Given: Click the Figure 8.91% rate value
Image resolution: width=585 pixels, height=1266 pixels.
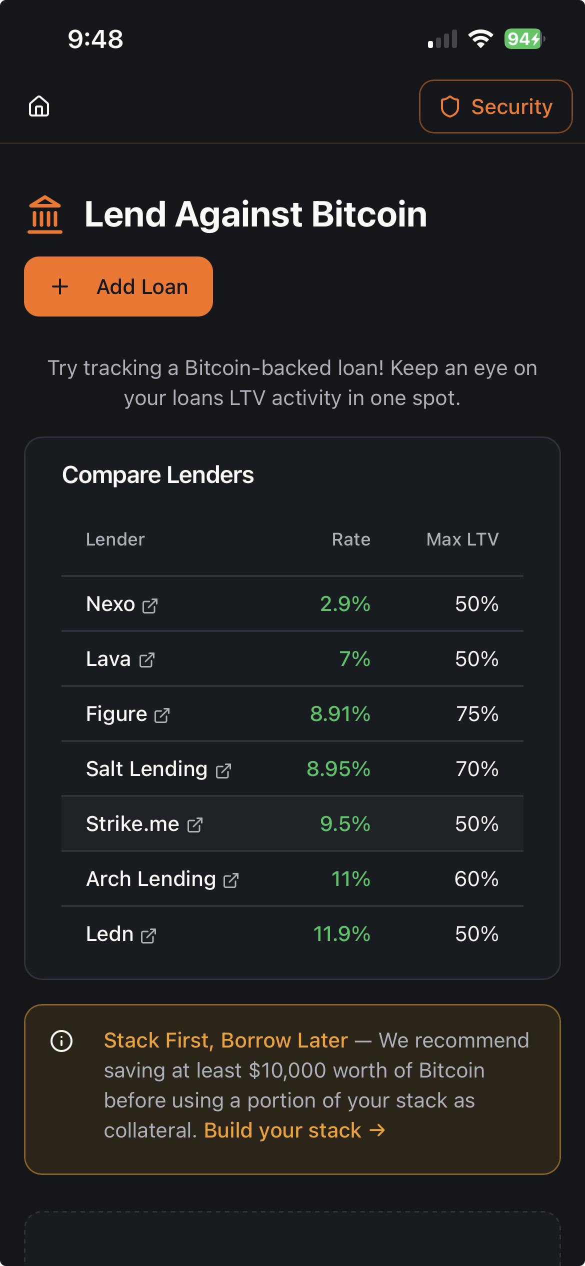Looking at the screenshot, I should pyautogui.click(x=340, y=714).
